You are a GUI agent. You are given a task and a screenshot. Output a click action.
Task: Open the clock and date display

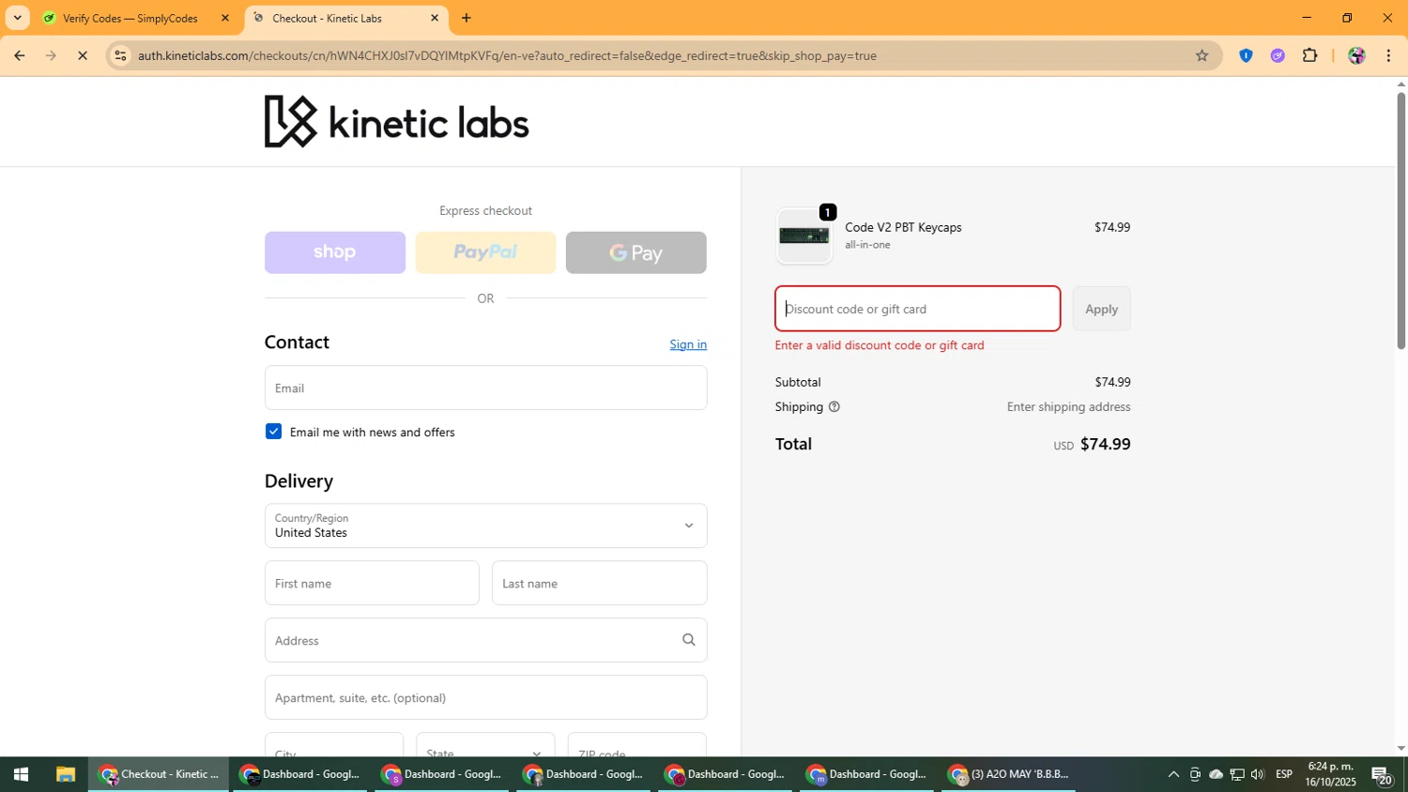click(x=1330, y=774)
